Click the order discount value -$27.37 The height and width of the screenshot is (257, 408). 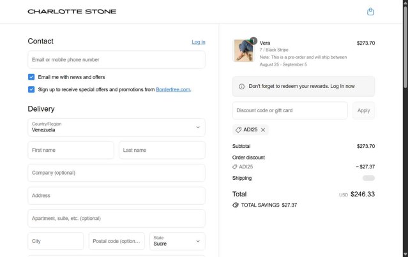[x=365, y=167]
